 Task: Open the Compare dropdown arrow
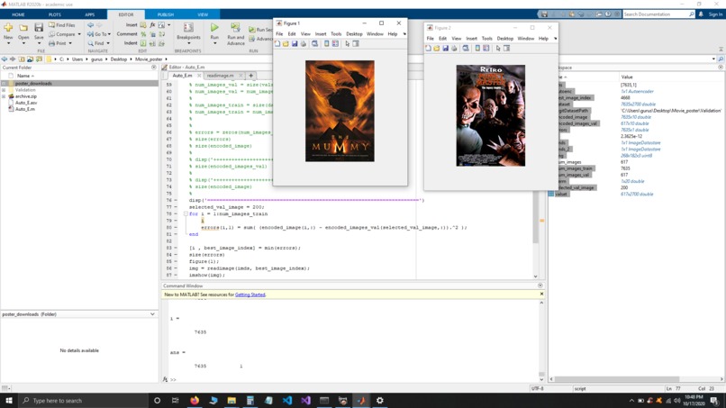[79, 34]
